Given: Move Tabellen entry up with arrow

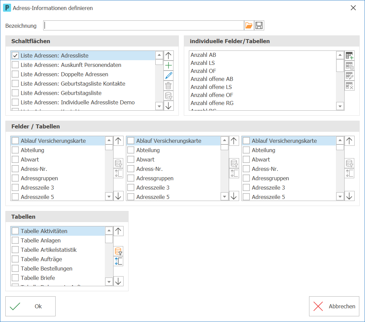Looking at the screenshot, I should point(118,231).
